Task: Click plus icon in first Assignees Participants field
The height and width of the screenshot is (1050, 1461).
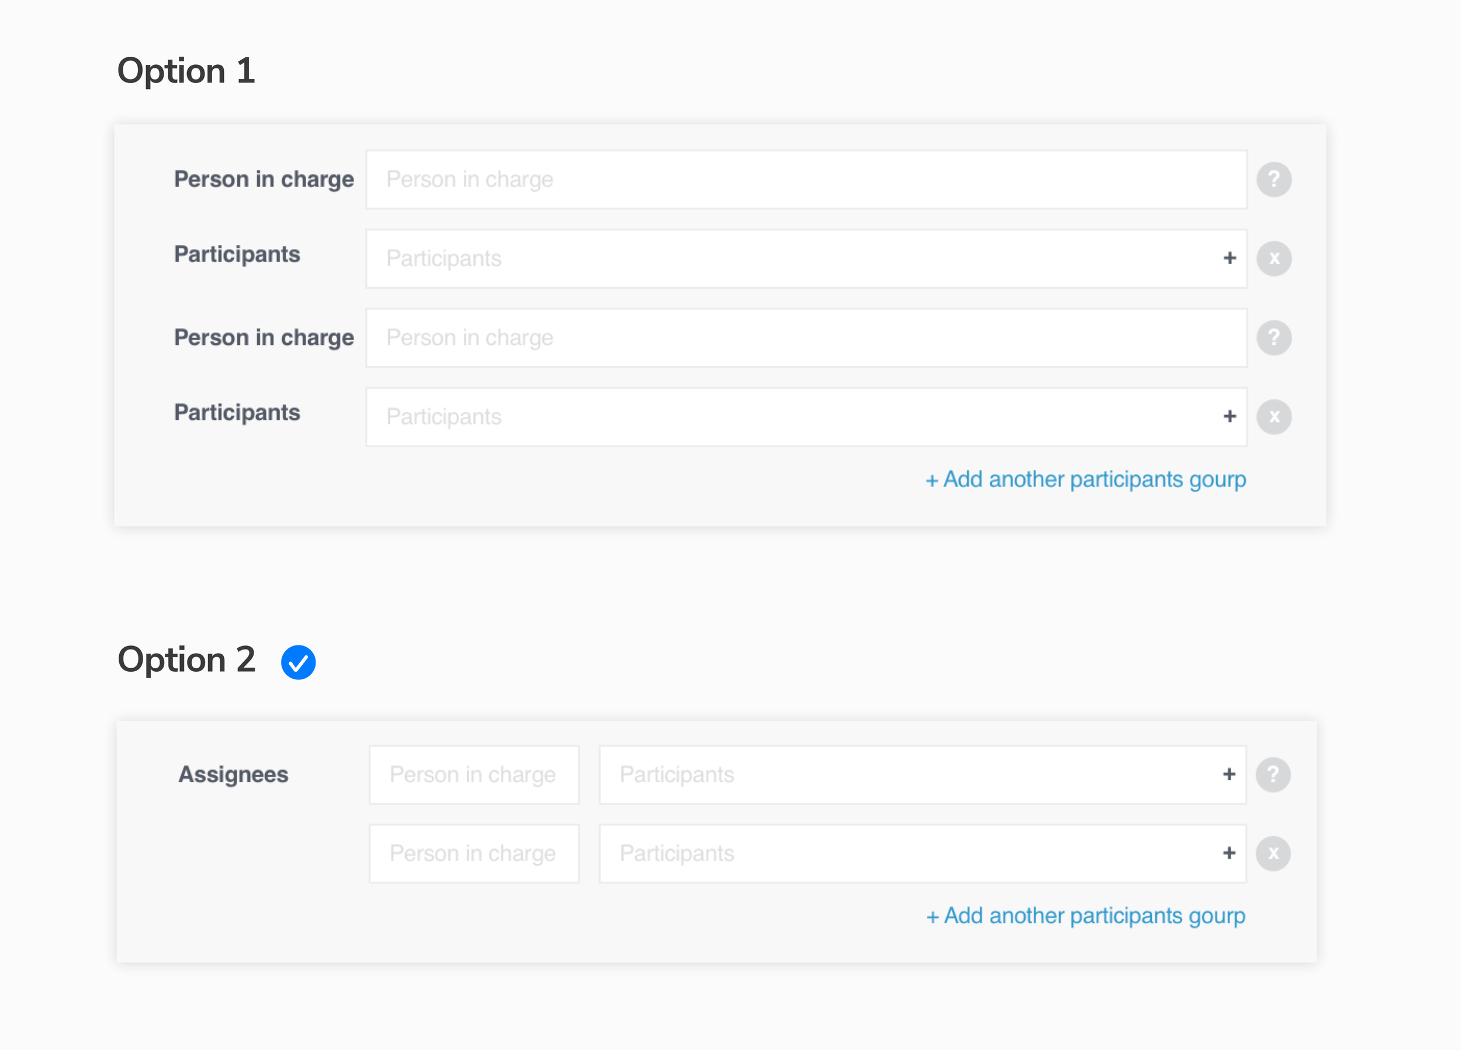Action: [x=1228, y=774]
